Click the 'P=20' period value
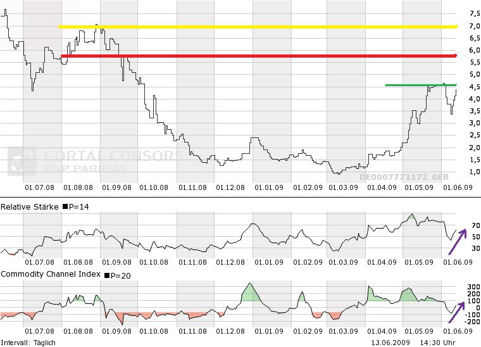 120,276
